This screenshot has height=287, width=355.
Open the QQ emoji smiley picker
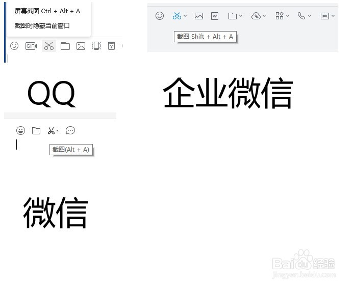(14, 46)
